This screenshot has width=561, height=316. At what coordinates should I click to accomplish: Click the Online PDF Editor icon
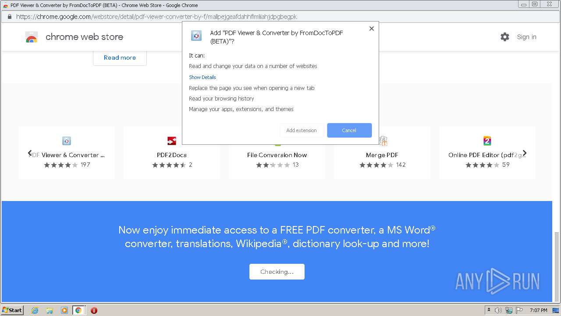point(487,141)
